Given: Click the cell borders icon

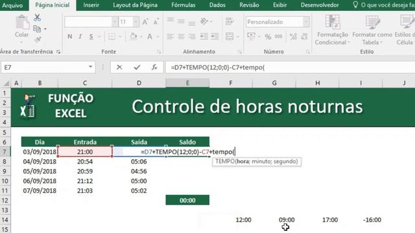Looking at the screenshot, I should click(112, 36).
